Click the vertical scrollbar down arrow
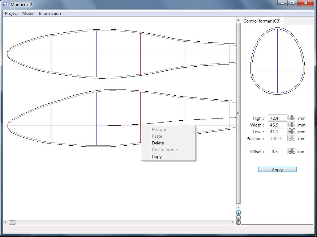Image resolution: width=317 pixels, height=237 pixels. coord(238,207)
